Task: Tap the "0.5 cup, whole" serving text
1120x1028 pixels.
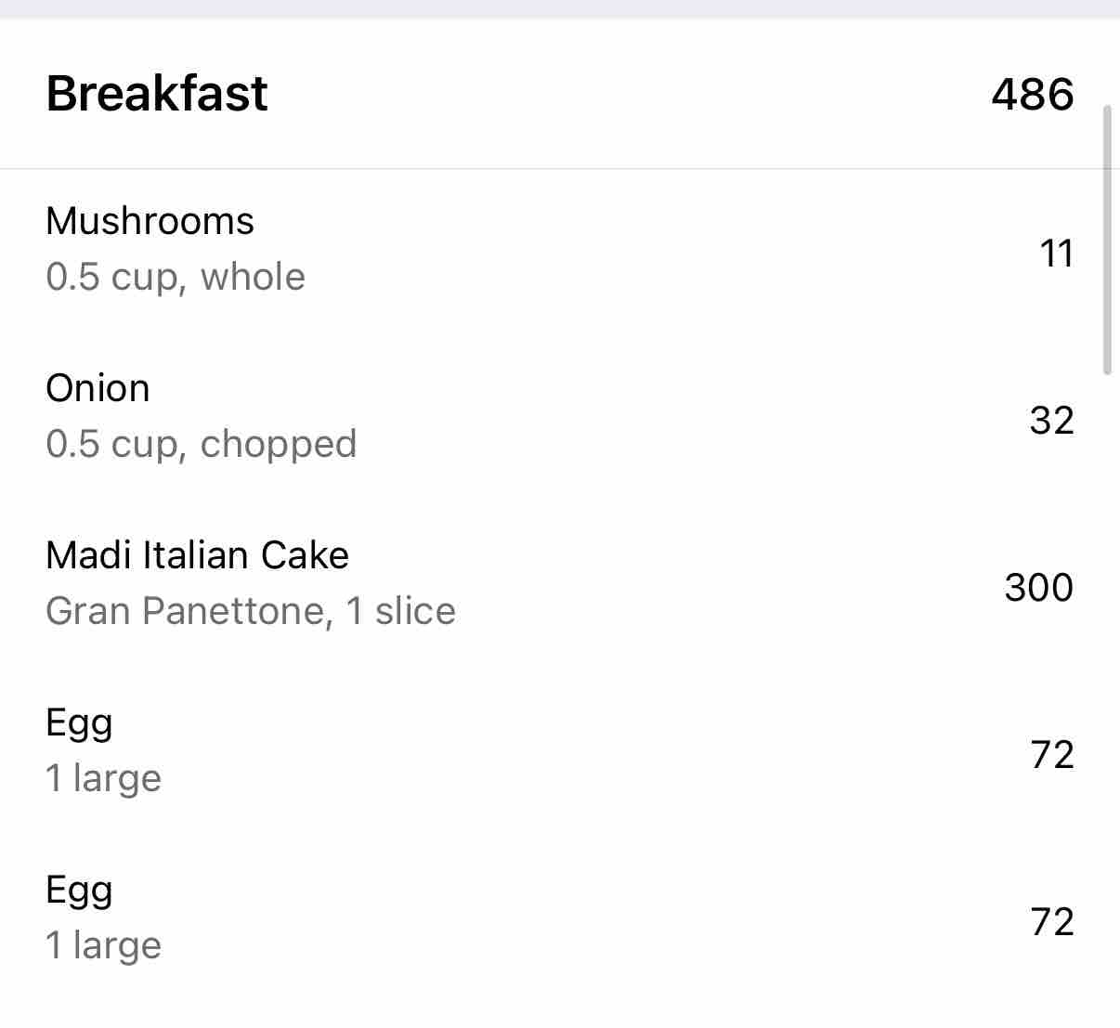Action: pyautogui.click(x=176, y=277)
